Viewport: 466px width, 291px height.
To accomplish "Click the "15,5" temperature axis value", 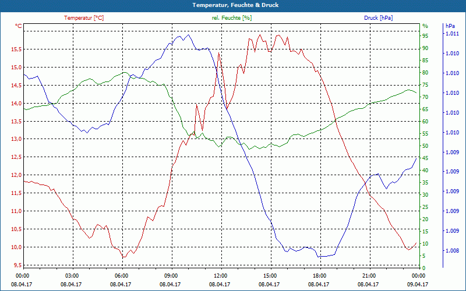I will [16, 49].
